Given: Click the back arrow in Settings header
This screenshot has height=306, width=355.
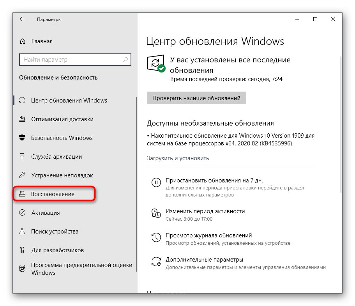Looking at the screenshot, I should (x=22, y=19).
